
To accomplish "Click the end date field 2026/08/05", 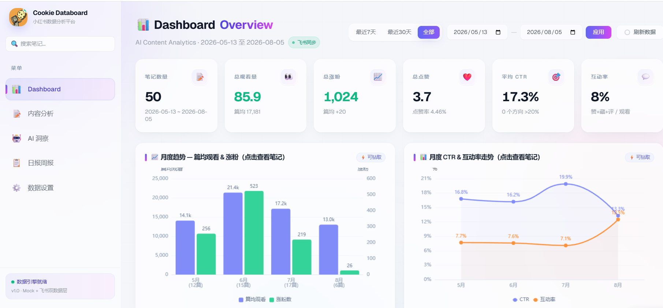I will (551, 32).
